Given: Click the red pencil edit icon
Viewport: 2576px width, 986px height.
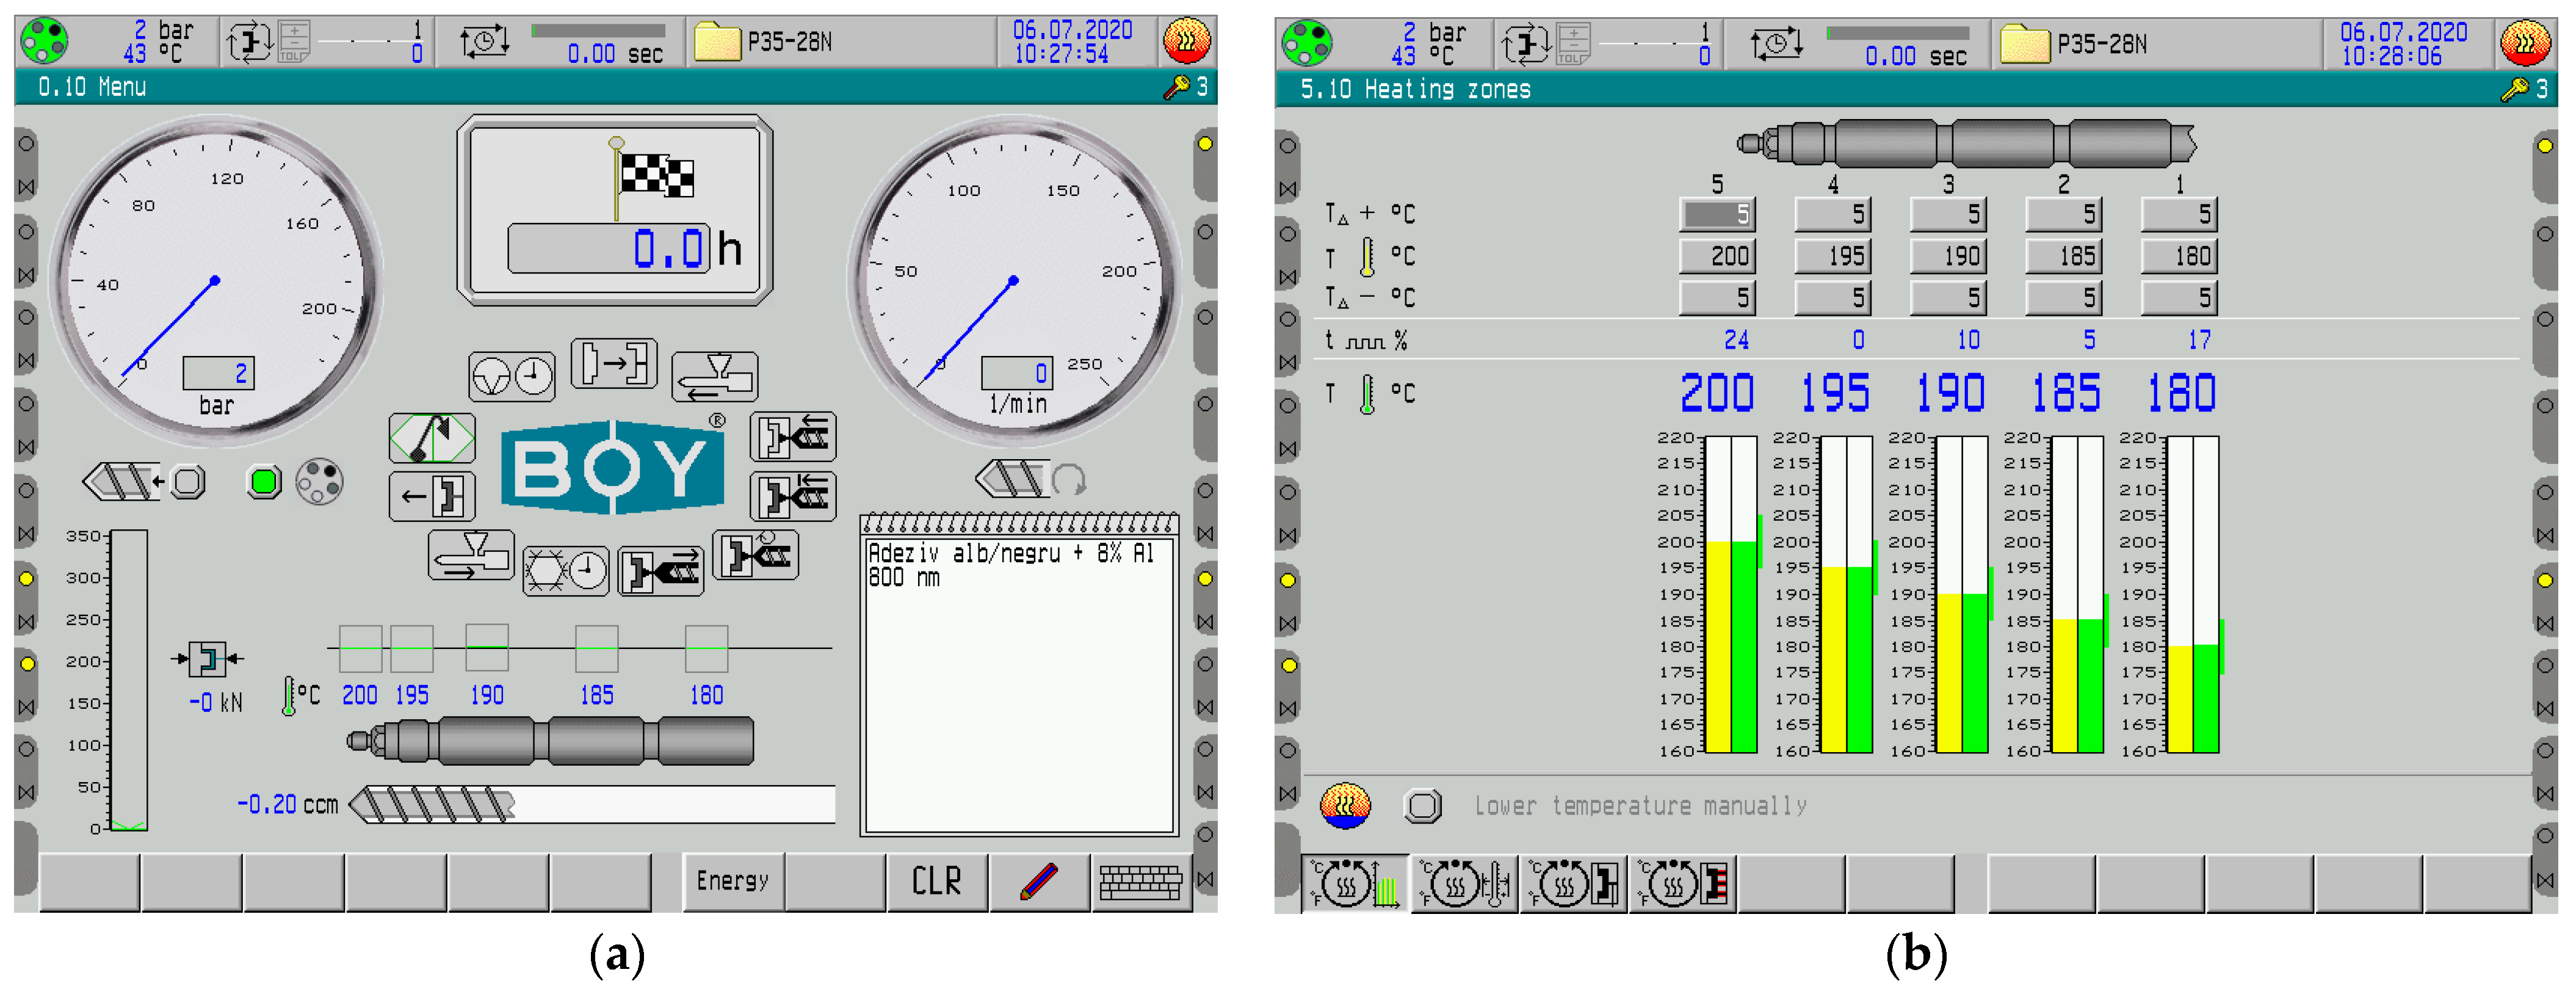Looking at the screenshot, I should pos(1038,882).
